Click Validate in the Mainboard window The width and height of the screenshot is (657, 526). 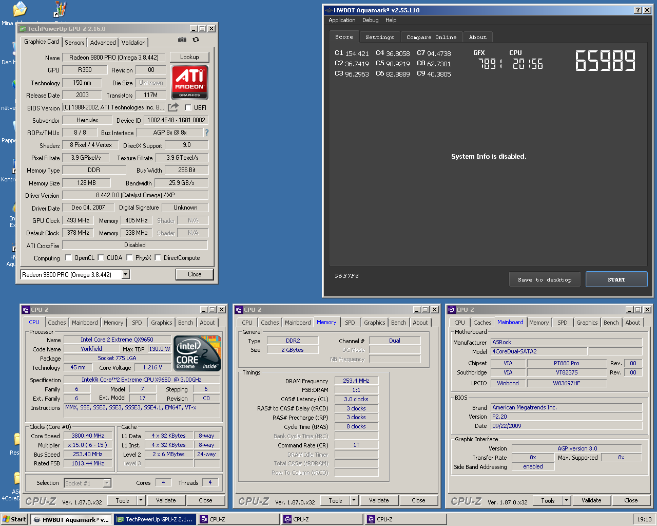[591, 500]
